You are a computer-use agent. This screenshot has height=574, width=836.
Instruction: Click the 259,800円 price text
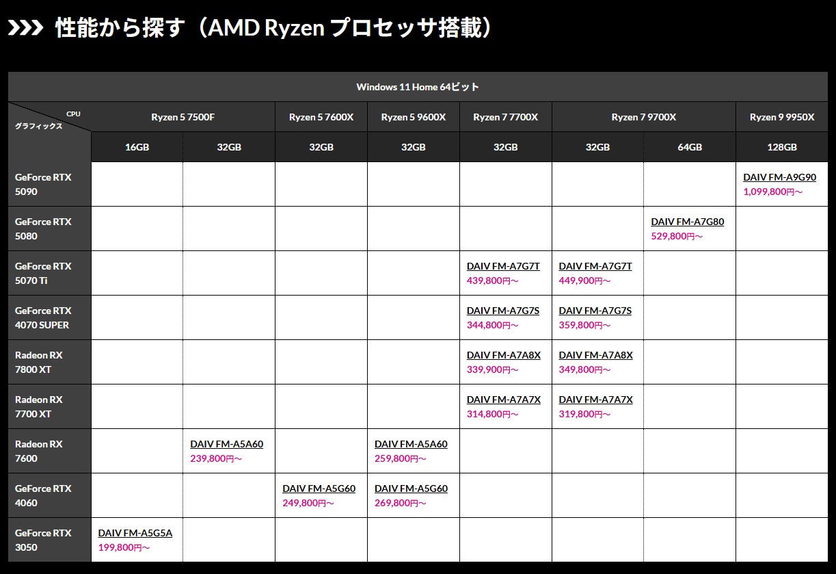click(401, 459)
